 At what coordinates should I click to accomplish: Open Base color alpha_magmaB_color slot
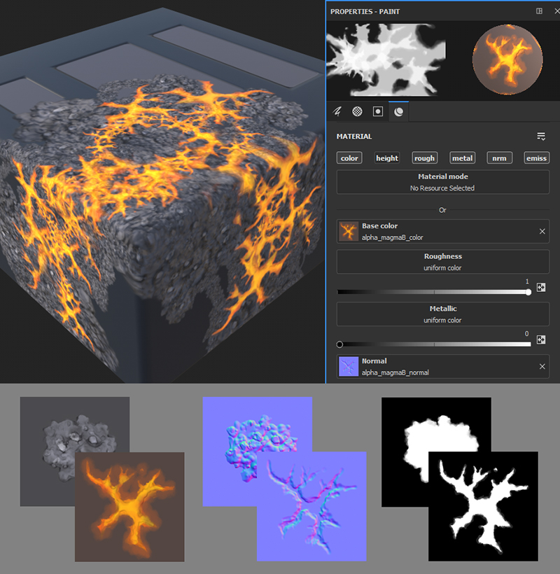coord(443,232)
